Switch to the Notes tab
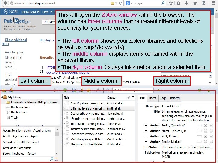The width and height of the screenshot is (218, 163). coord(153,98)
